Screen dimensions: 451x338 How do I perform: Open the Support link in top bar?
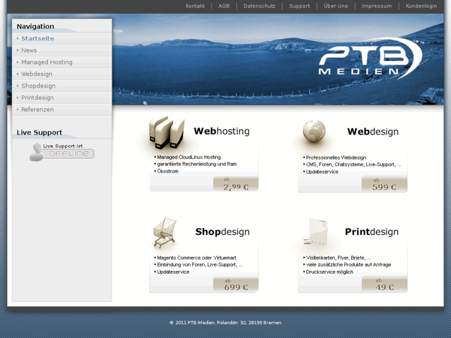pyautogui.click(x=300, y=6)
